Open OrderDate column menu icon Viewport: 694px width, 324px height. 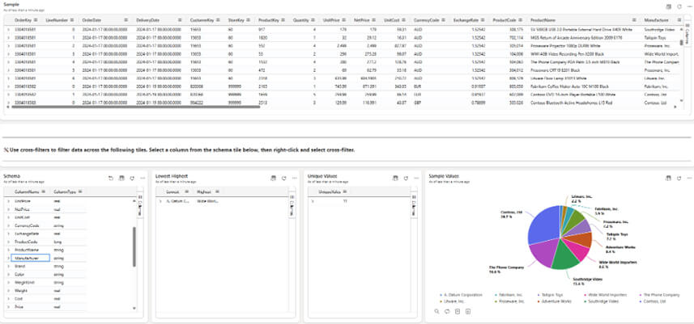(x=126, y=20)
